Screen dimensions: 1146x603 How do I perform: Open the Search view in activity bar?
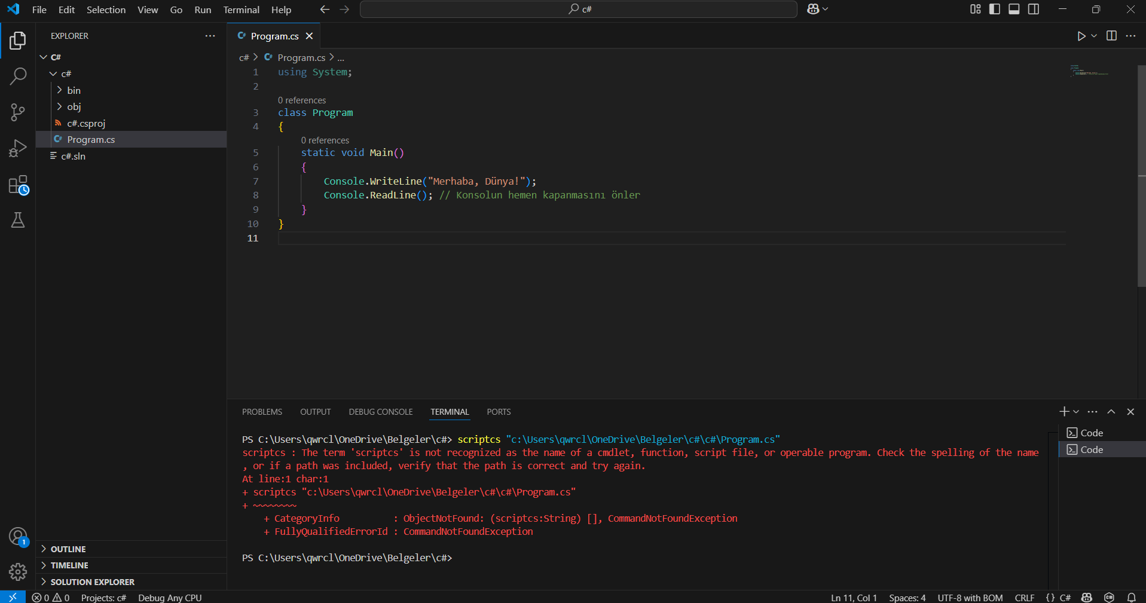(18, 76)
